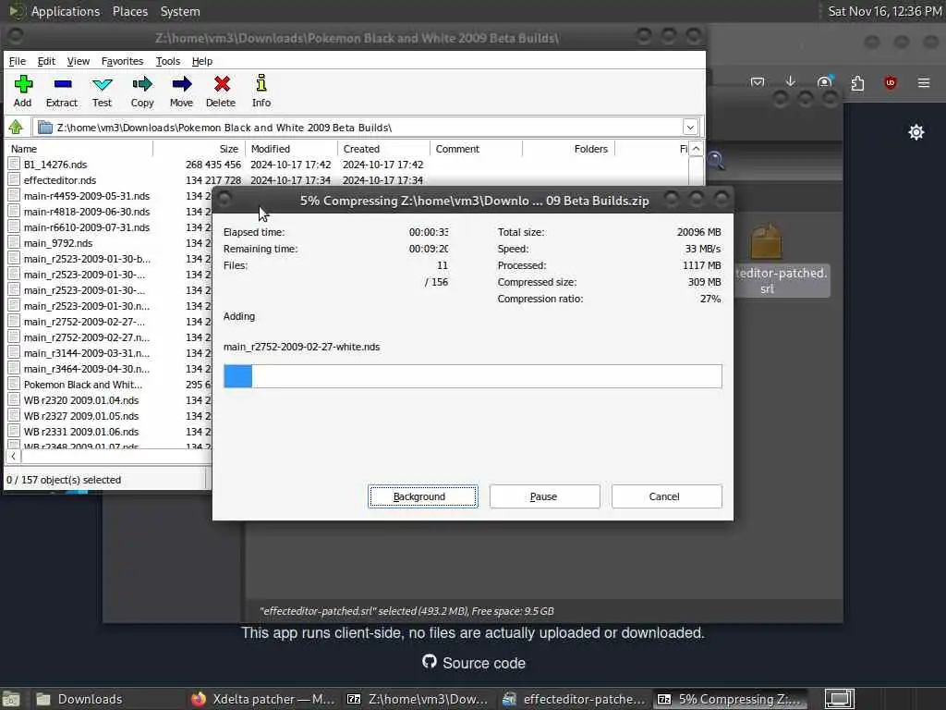The width and height of the screenshot is (946, 710).
Task: Sort by the Comment column header
Action: 476,149
